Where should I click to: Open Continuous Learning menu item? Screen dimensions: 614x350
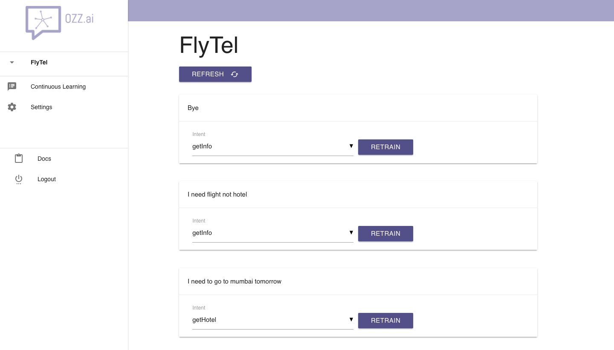coord(58,87)
